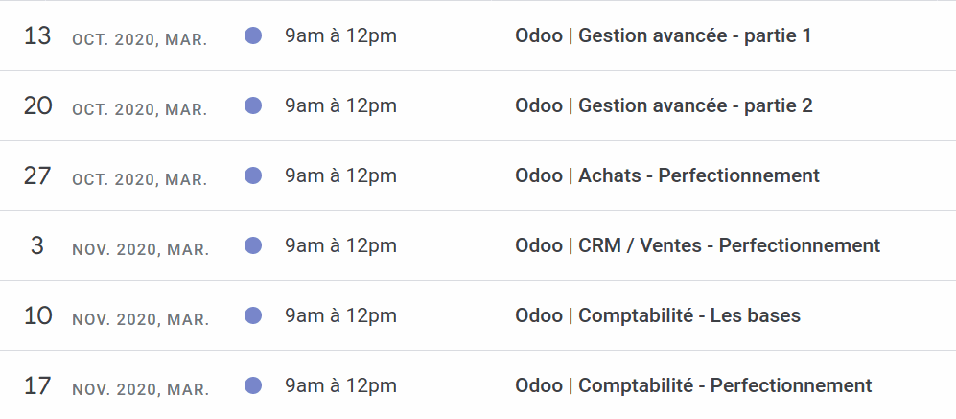Open Odoo Achats - Perfectionnement event
The image size is (956, 419).
(x=667, y=175)
